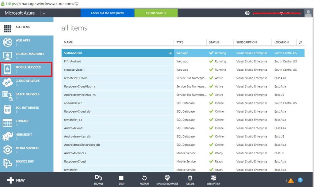Image resolution: width=314 pixels, height=187 pixels.
Task: Click the browser address bar URL
Action: (42, 4)
